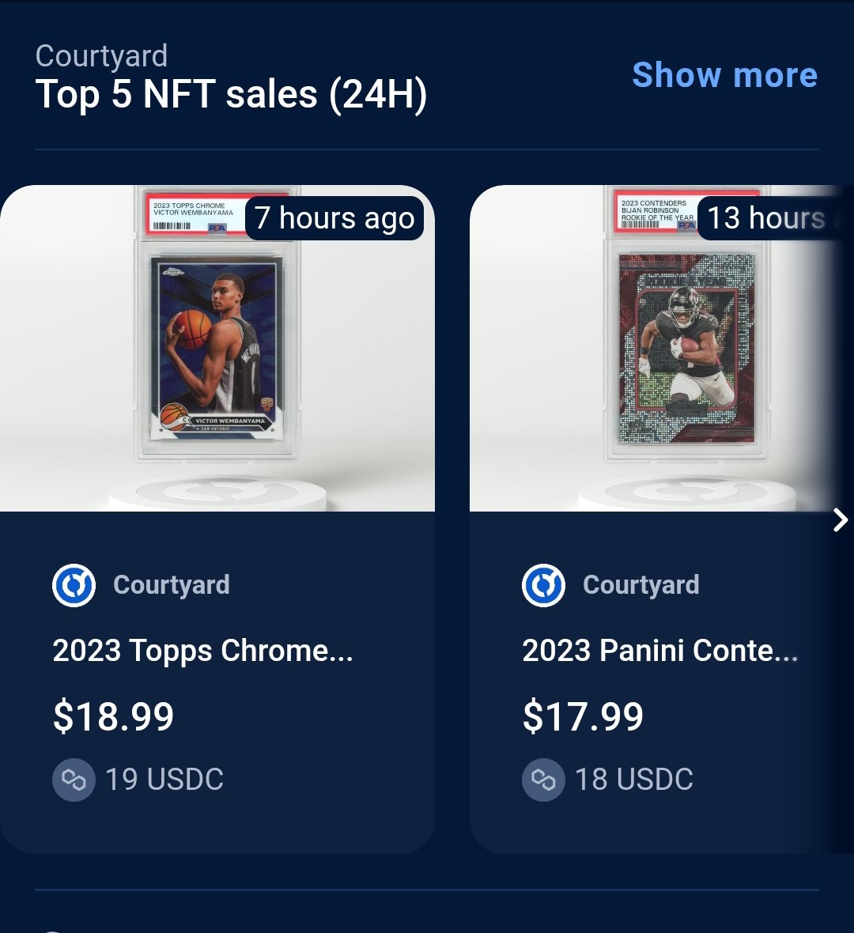This screenshot has width=854, height=933.
Task: Open the Show more link
Action: tap(724, 75)
